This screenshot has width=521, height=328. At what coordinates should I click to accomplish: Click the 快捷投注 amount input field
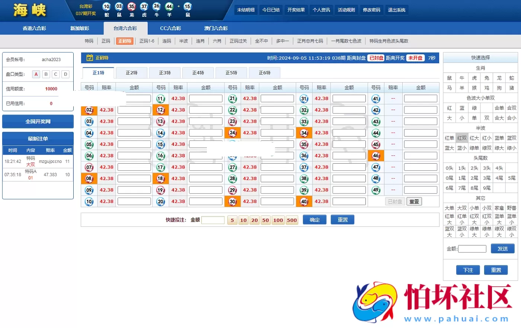(213, 220)
